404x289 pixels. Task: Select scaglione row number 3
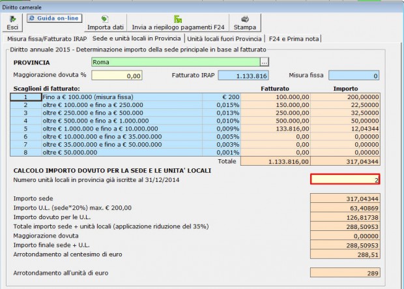tap(25, 113)
